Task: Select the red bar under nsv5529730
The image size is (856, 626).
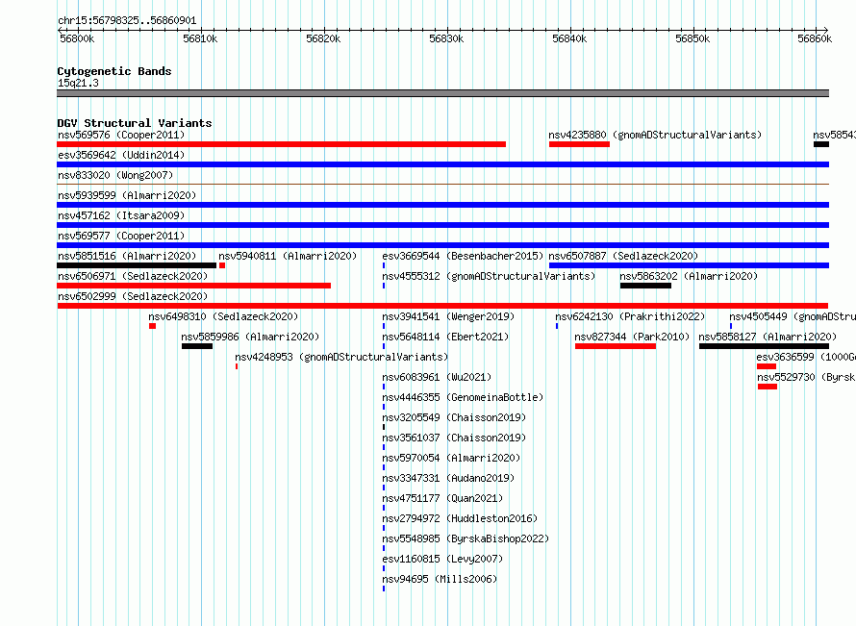Action: coord(768,387)
